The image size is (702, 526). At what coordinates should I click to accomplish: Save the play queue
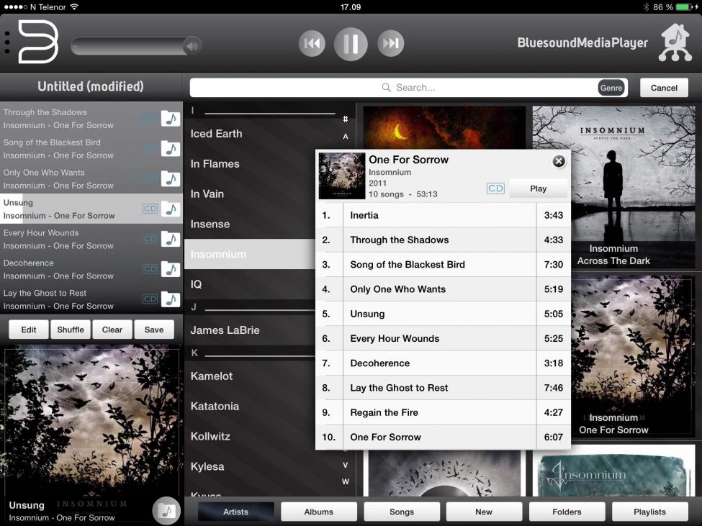154,330
